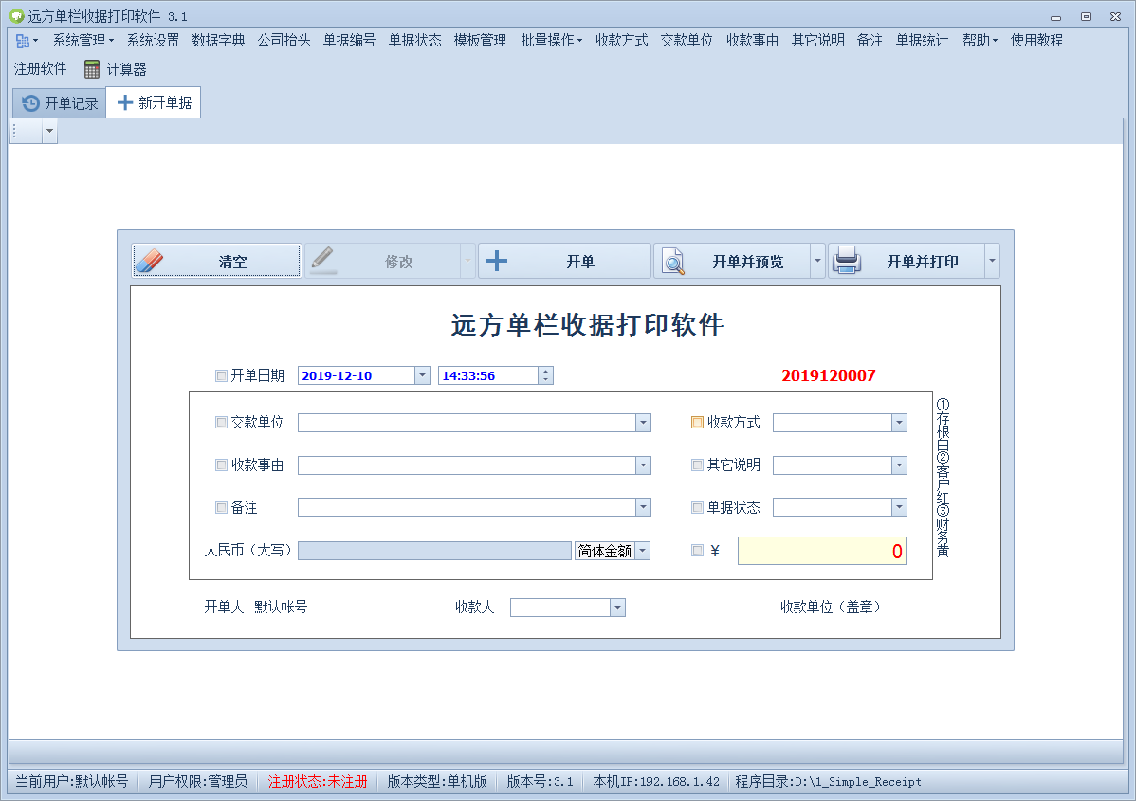Open the 系统管理 menu
The height and width of the screenshot is (801, 1136).
tap(83, 41)
